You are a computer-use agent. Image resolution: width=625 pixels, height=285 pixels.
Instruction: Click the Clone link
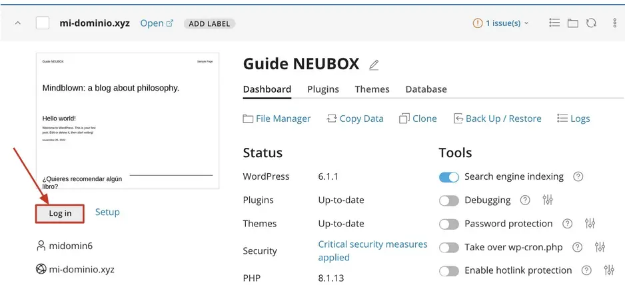[424, 119]
